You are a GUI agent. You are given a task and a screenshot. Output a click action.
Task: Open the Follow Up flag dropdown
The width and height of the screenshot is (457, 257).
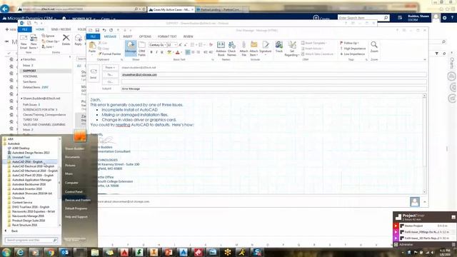349,43
